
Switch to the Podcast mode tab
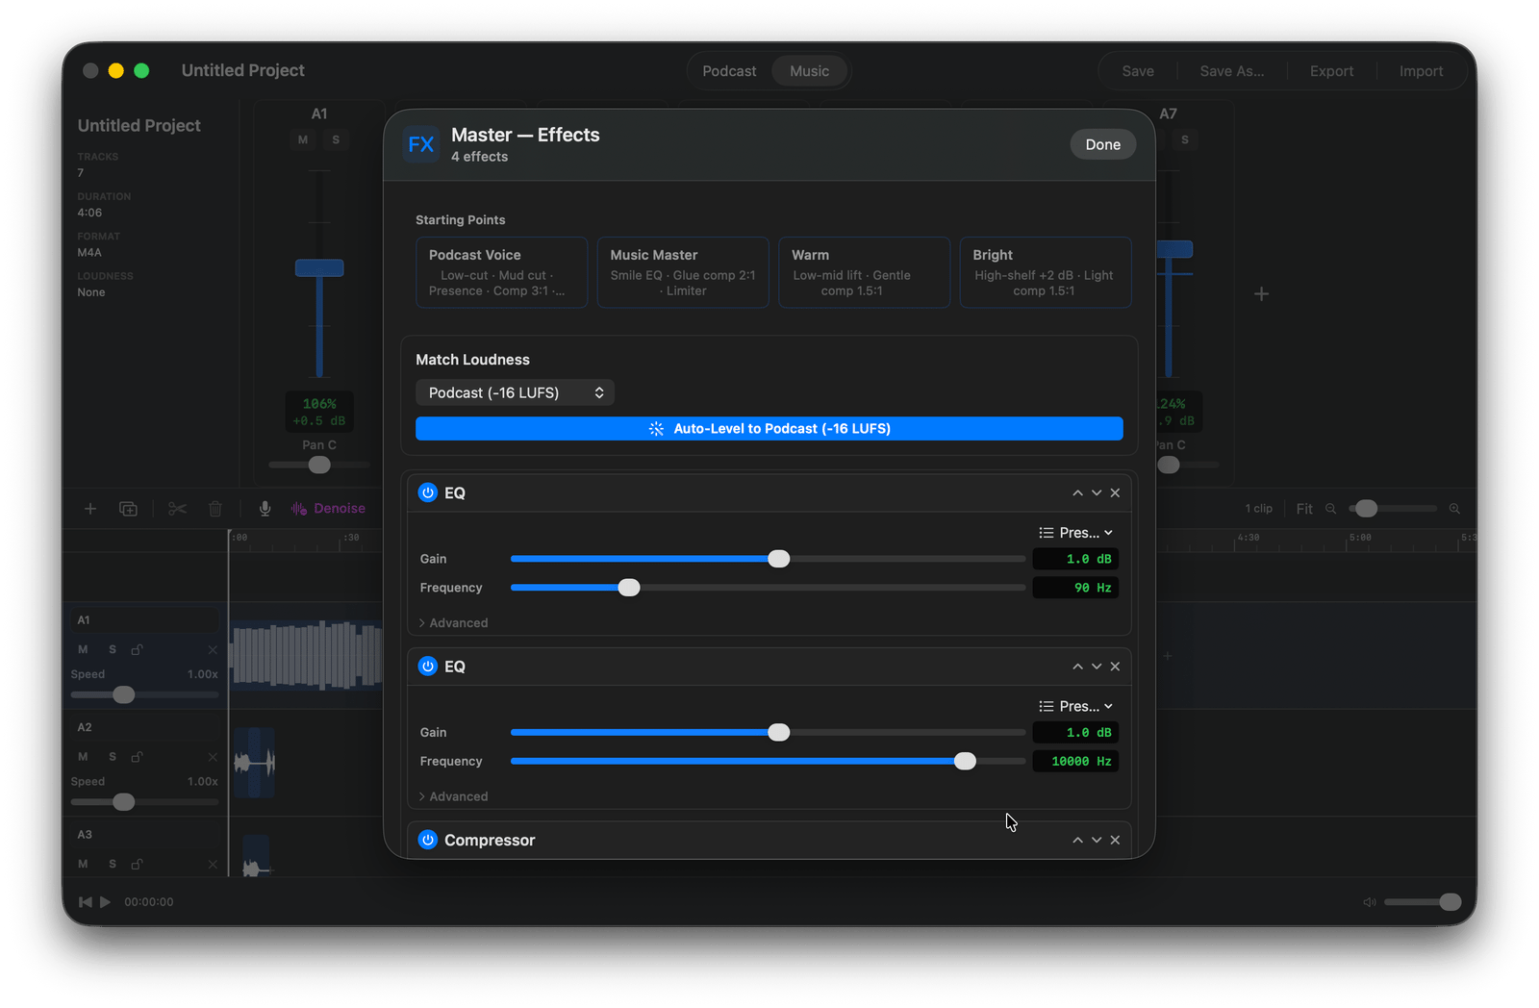pyautogui.click(x=729, y=71)
